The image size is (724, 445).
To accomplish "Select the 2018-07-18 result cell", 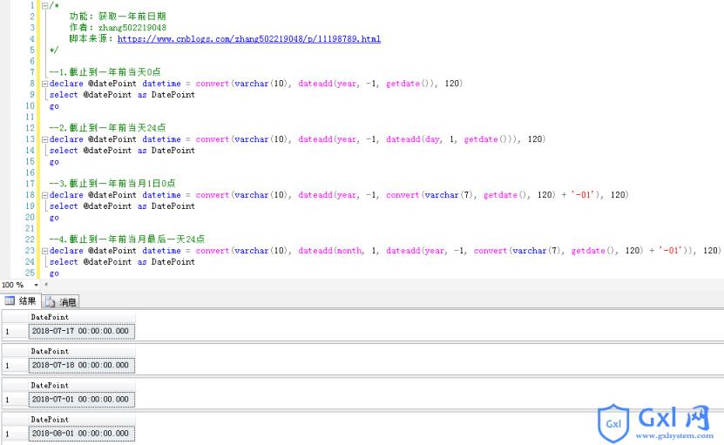I will [x=82, y=366].
